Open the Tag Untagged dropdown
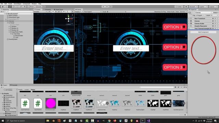This screenshot has width=219, height=123. (x=200, y=15)
